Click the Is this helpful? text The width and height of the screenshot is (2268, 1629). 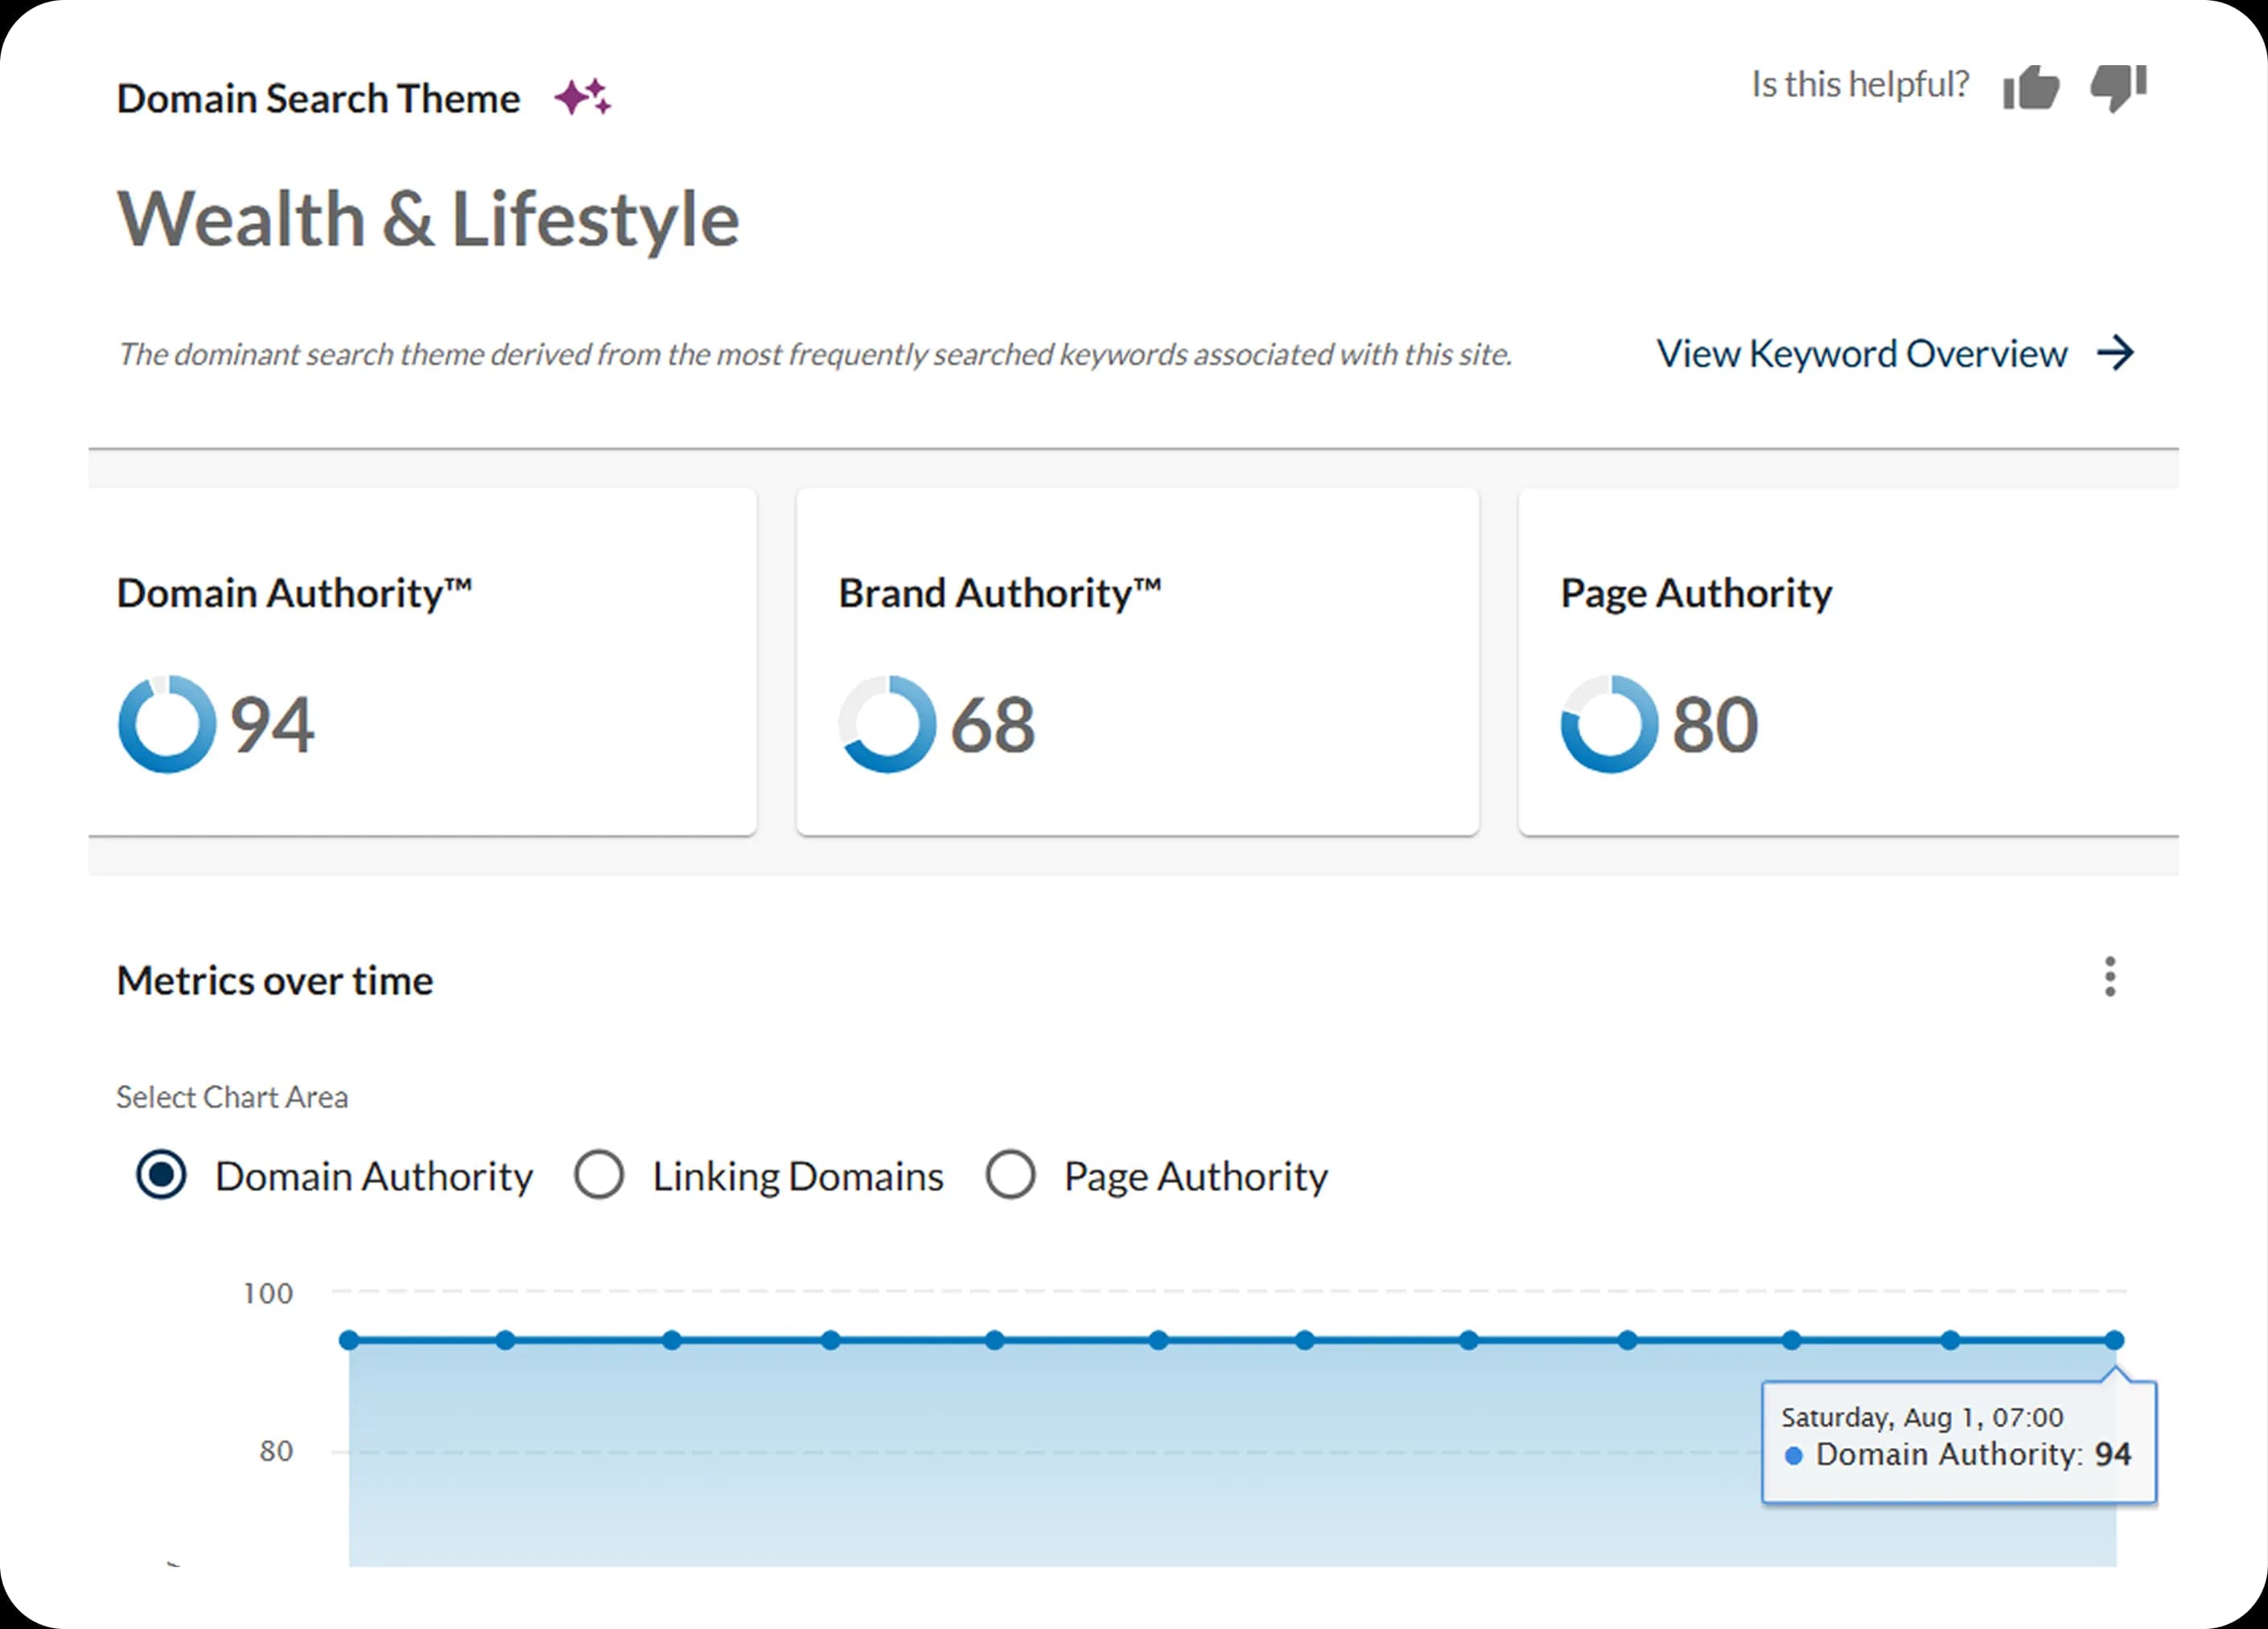tap(1860, 85)
